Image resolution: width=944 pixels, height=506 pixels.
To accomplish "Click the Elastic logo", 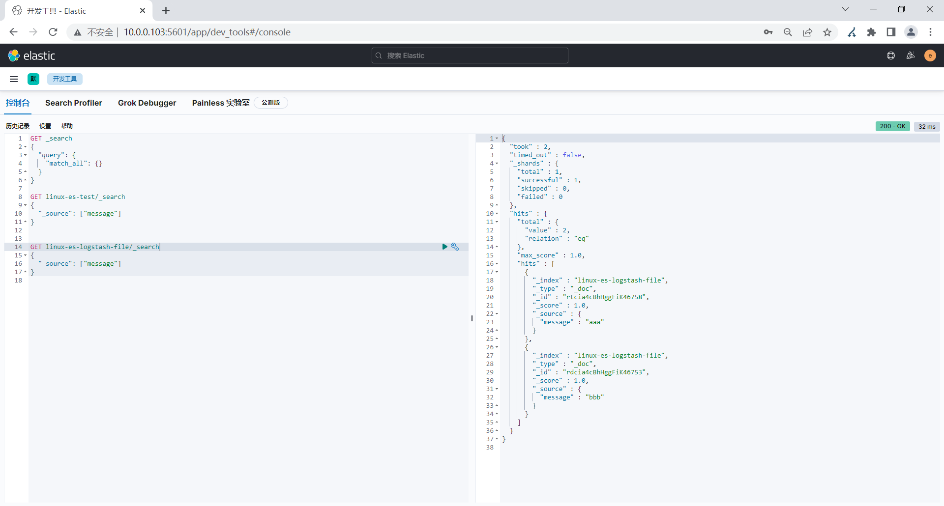I will (31, 56).
